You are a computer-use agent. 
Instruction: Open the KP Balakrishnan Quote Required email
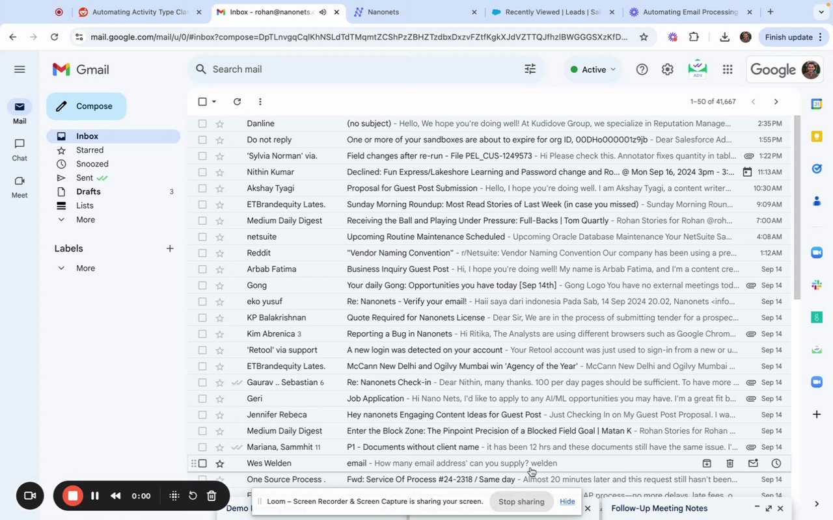489,318
